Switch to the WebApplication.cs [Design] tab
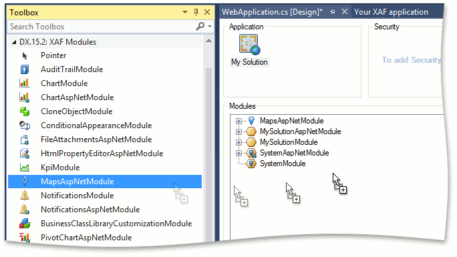The width and height of the screenshot is (457, 257). [272, 12]
